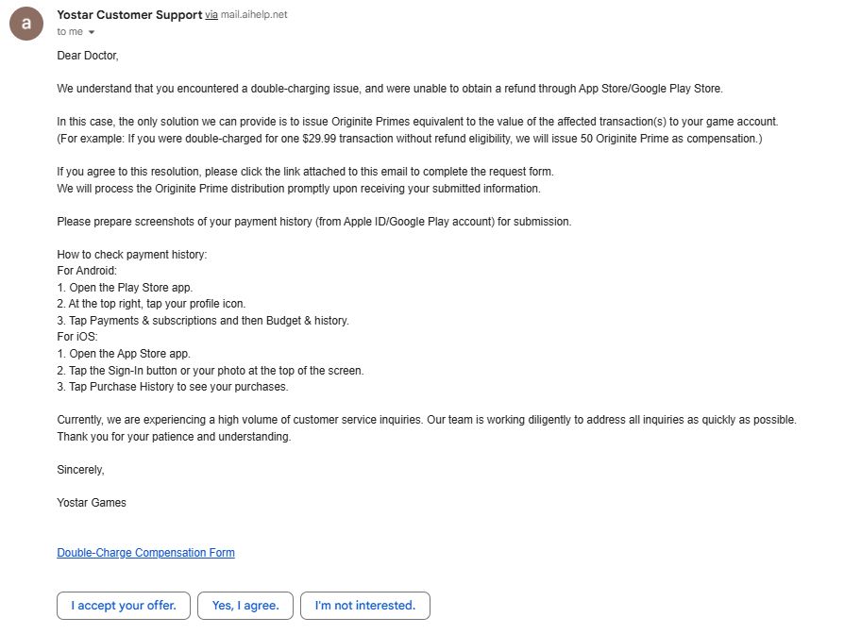The image size is (861, 634).
Task: Click the "Tap Payments & subscriptions" step line
Action: pyautogui.click(x=203, y=321)
